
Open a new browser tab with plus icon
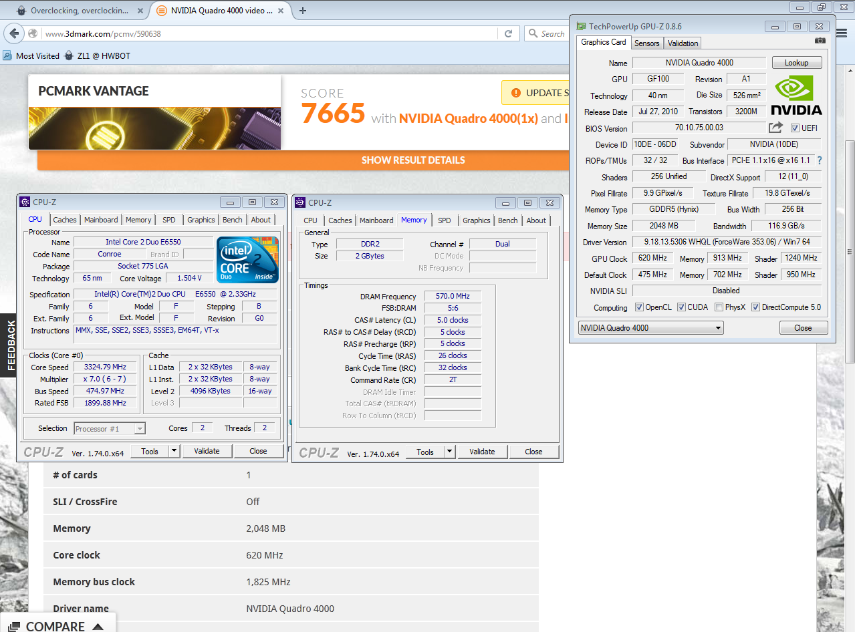(x=303, y=11)
